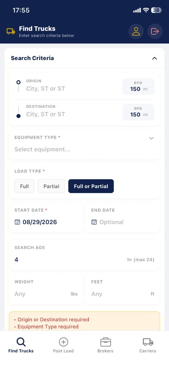Select the Partial load type option
This screenshot has width=169, height=368.
52,186
